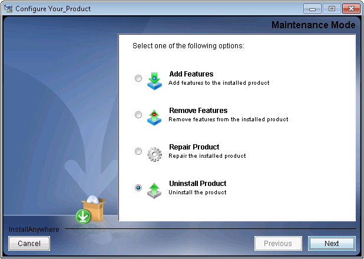Choose the Remove Features radio option
Image resolution: width=364 pixels, height=259 pixels.
tap(138, 115)
